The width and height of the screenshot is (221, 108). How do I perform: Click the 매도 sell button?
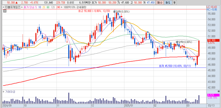click(x=168, y=3)
